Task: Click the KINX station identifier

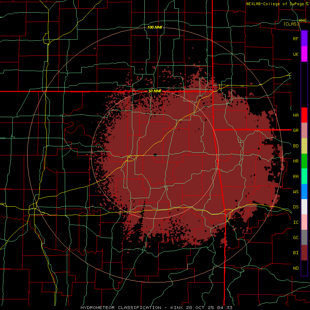Action: (177, 308)
